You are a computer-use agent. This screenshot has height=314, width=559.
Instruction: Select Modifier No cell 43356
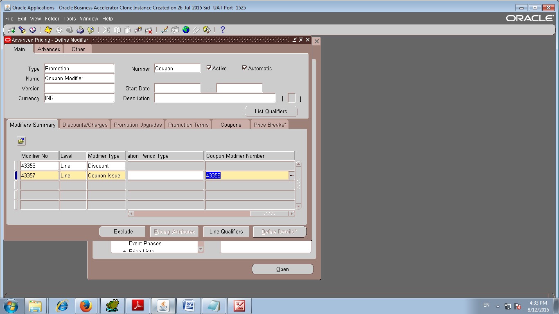(40, 166)
